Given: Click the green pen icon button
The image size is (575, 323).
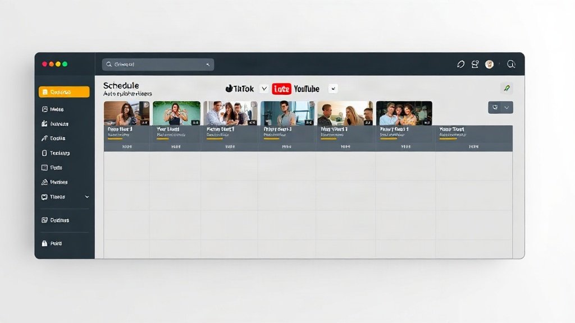Looking at the screenshot, I should (x=507, y=88).
